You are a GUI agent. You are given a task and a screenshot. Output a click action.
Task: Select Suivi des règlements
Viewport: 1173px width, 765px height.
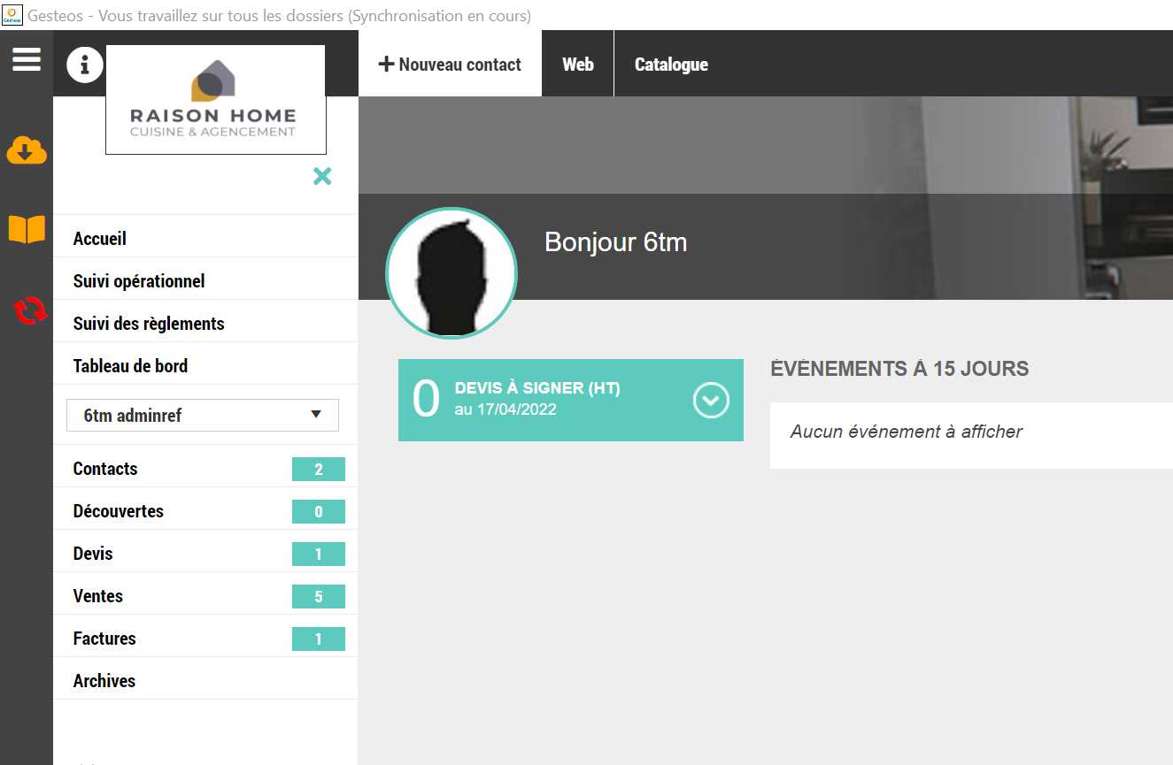[149, 324]
